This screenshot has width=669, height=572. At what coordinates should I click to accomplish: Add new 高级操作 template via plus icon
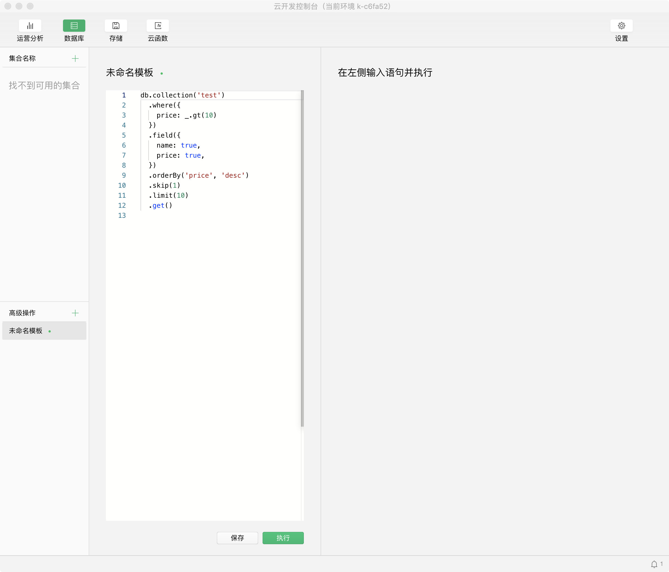point(75,313)
